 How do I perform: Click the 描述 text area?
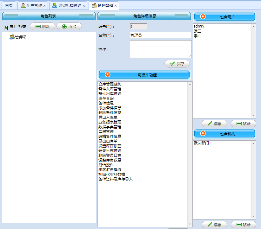click(x=161, y=49)
